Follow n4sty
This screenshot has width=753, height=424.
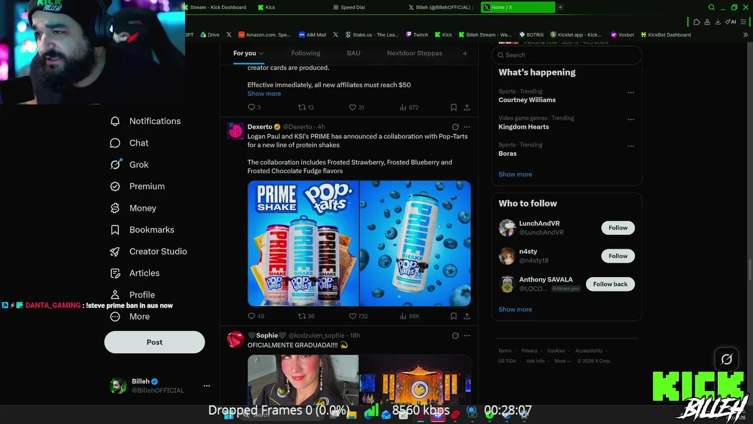pyautogui.click(x=618, y=256)
